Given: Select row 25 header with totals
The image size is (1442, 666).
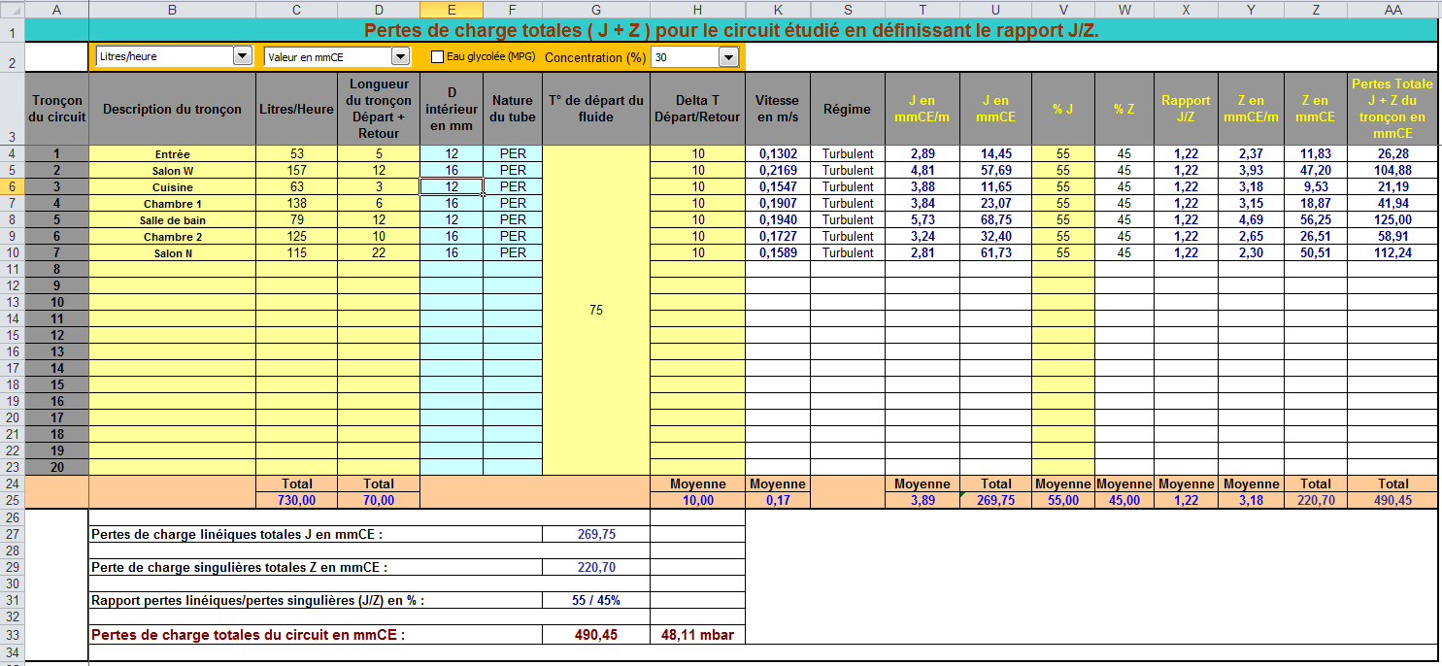Looking at the screenshot, I should tap(12, 500).
